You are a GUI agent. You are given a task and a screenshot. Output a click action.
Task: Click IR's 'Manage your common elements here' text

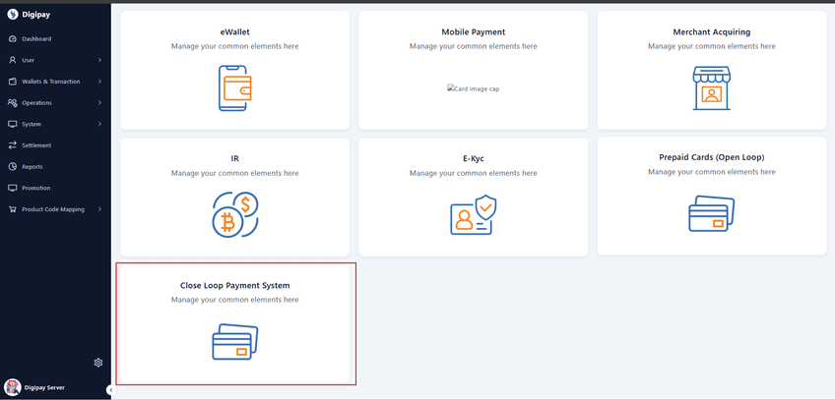tap(234, 173)
